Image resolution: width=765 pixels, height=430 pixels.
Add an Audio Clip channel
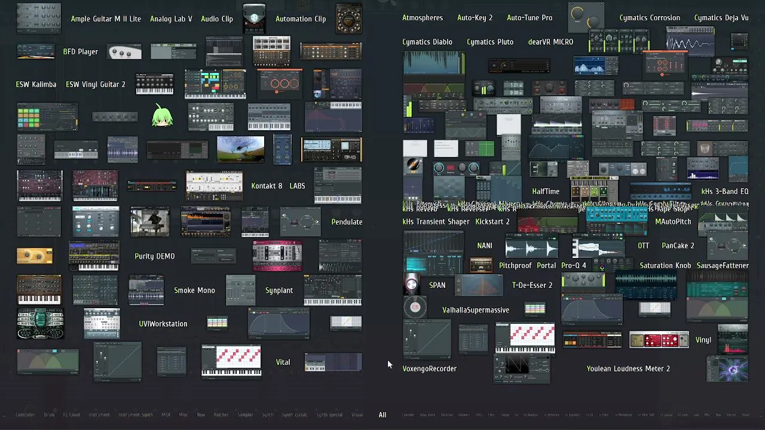coord(217,19)
